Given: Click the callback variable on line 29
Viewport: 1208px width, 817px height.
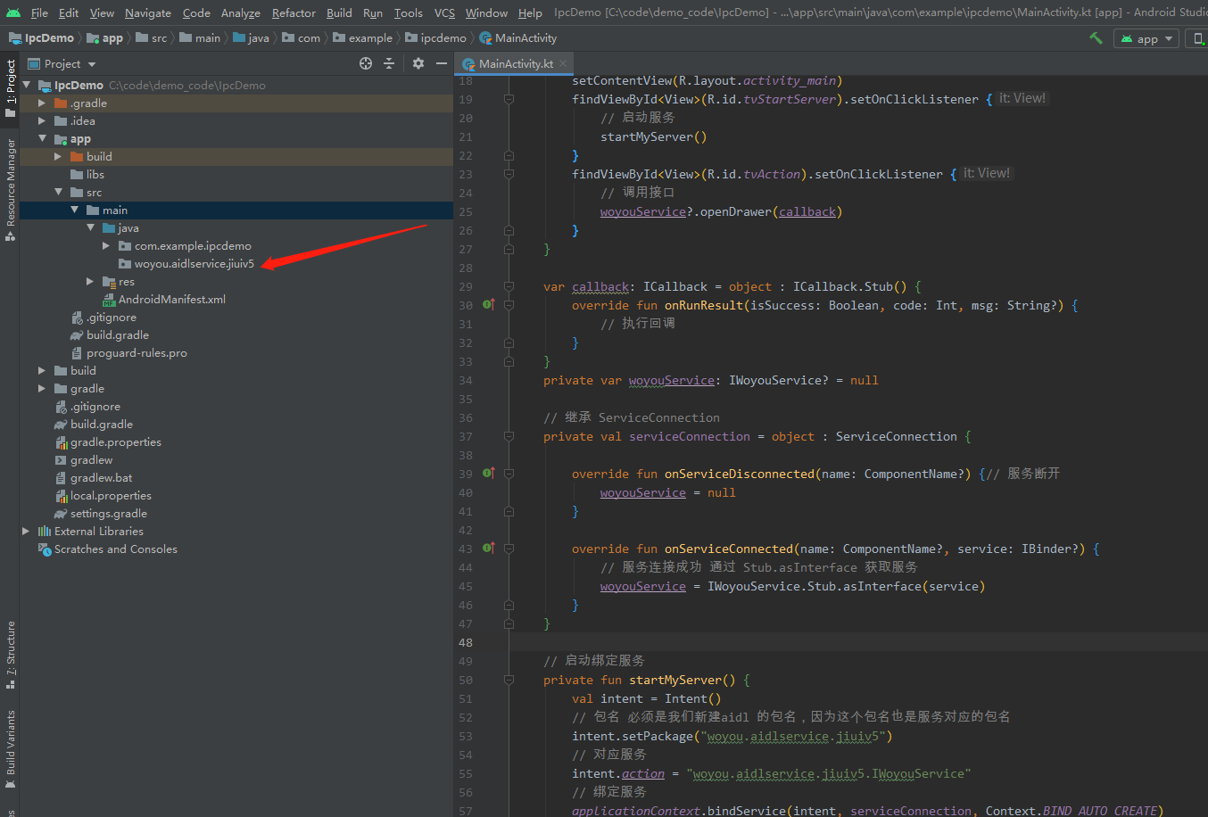Looking at the screenshot, I should click(x=600, y=287).
